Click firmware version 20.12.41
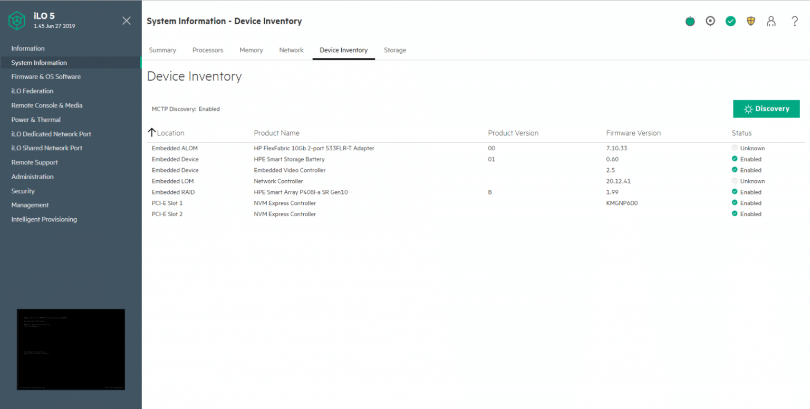This screenshot has width=810, height=409. pos(619,181)
